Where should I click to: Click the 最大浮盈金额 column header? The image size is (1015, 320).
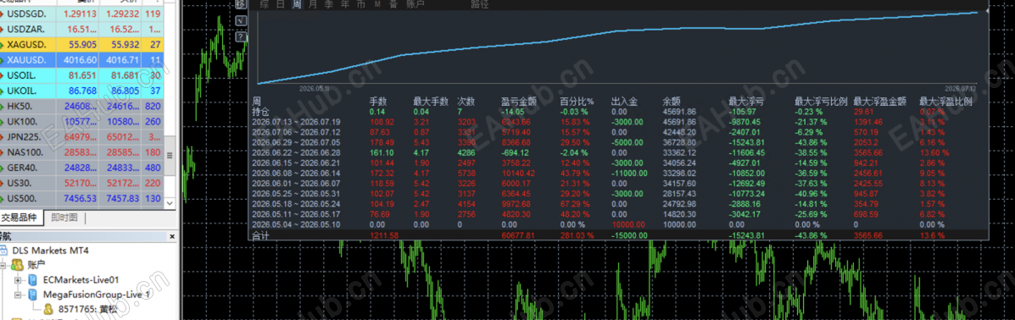(879, 102)
